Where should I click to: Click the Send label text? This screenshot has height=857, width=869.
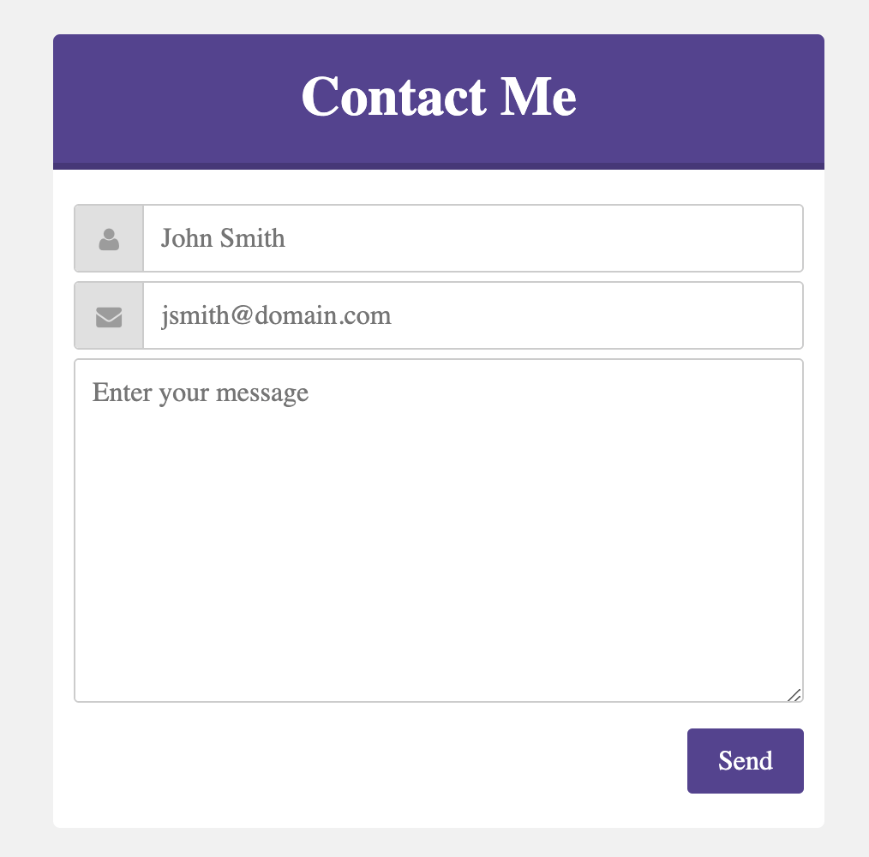746,760
